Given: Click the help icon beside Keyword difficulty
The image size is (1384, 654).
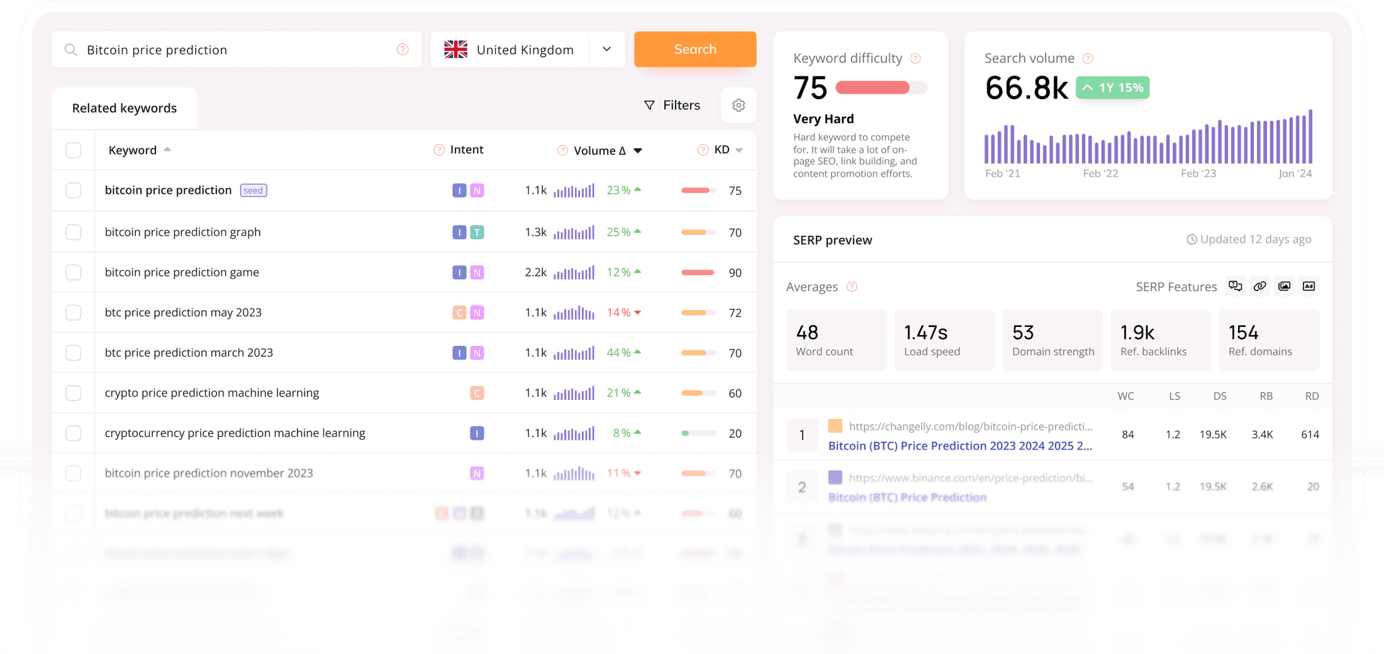Looking at the screenshot, I should [x=916, y=59].
